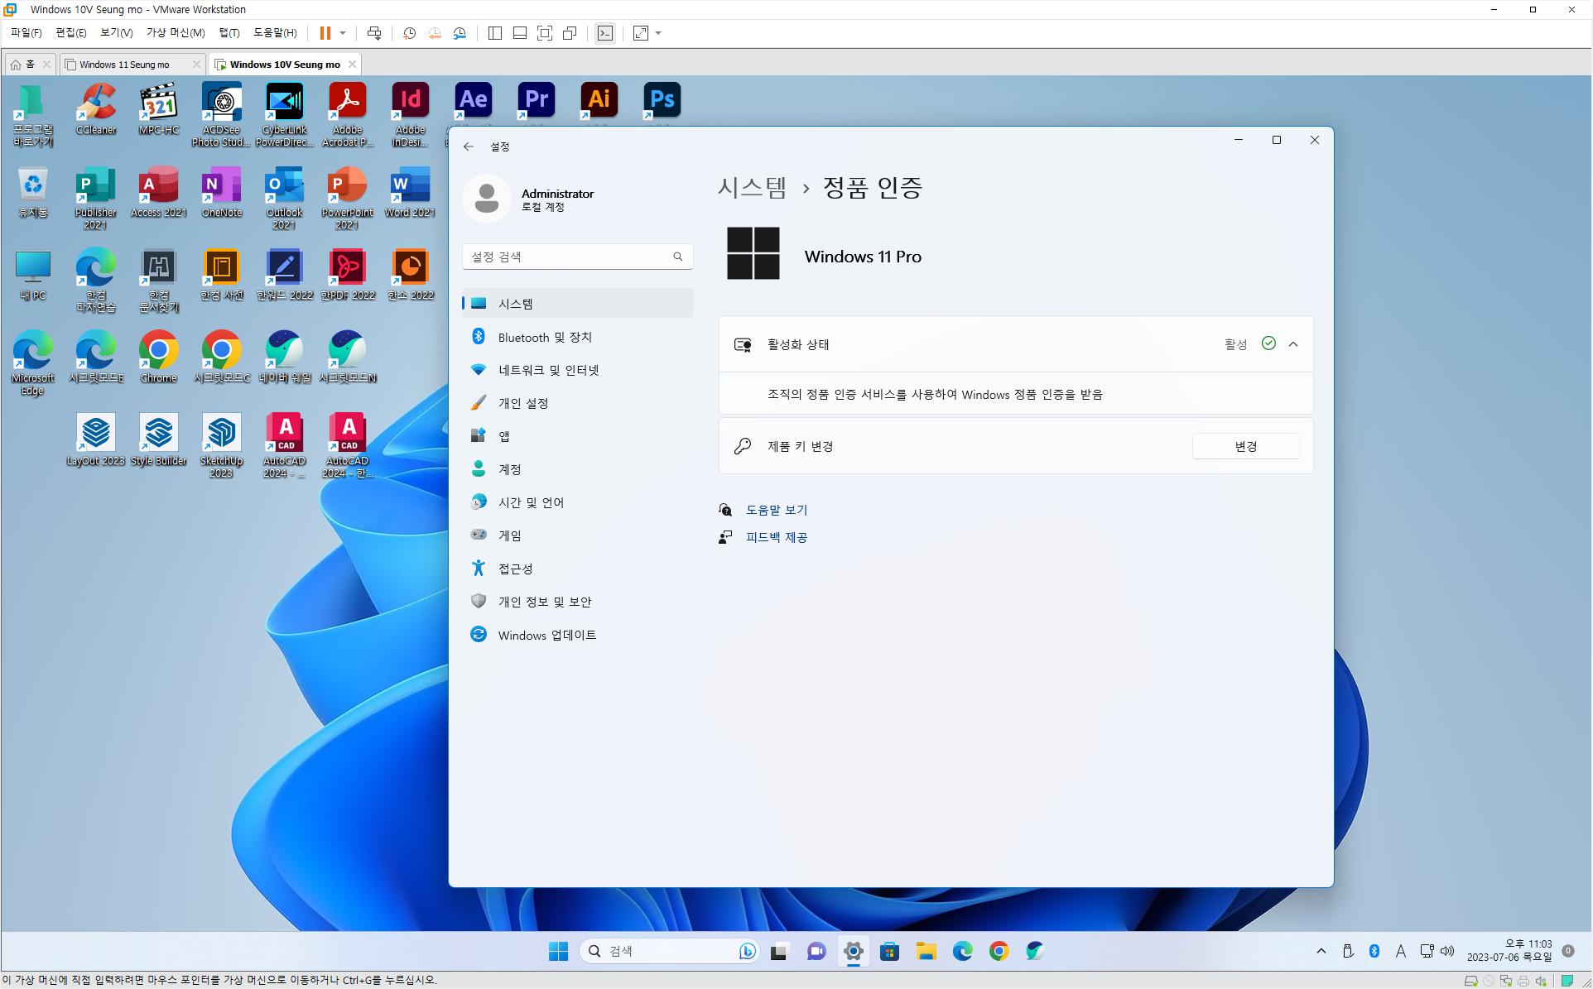Collapse the 활성화 상태 section chevron
Image resolution: width=1593 pixels, height=989 pixels.
point(1293,344)
